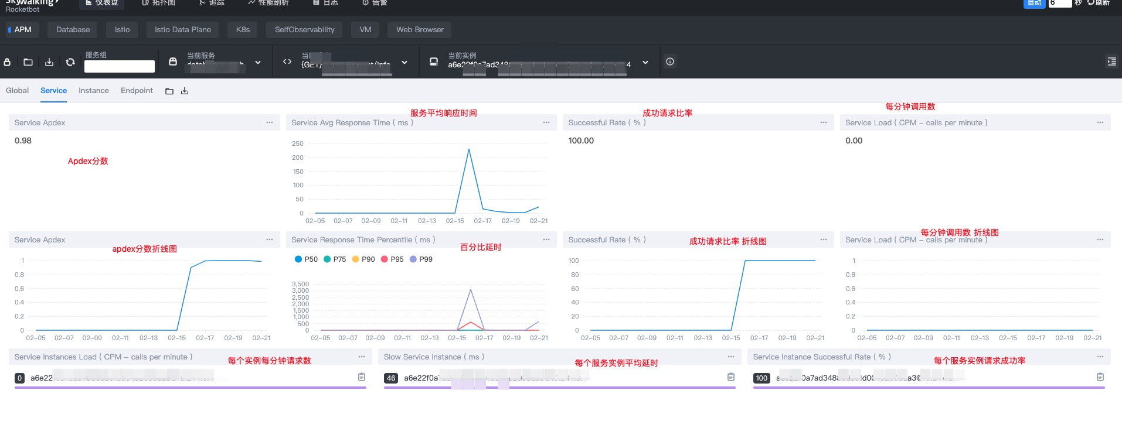Click the circled info icon
The image size is (1122, 421).
click(670, 61)
